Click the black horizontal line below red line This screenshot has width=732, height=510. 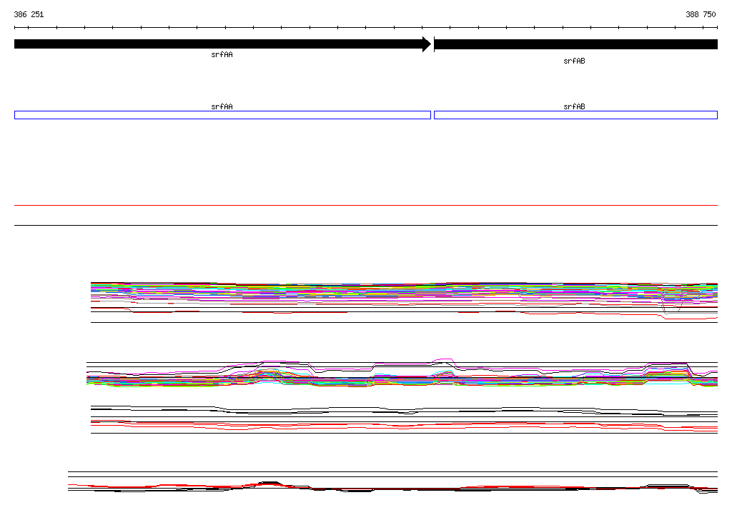tap(366, 226)
